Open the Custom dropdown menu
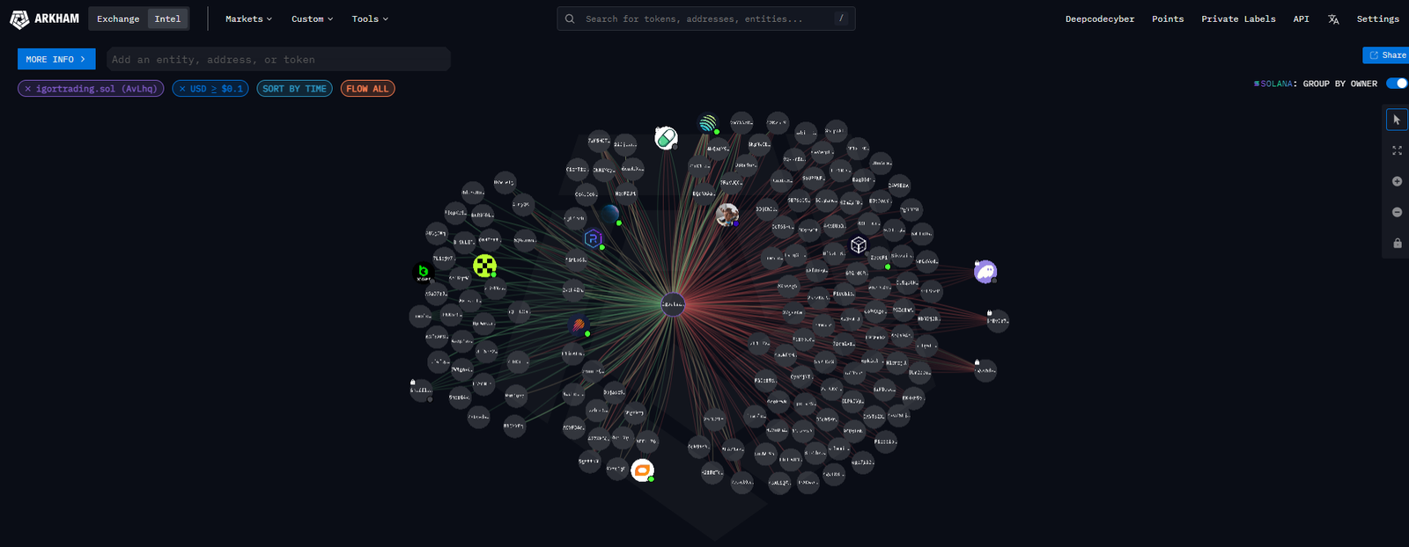Image resolution: width=1409 pixels, height=547 pixels. 312,18
